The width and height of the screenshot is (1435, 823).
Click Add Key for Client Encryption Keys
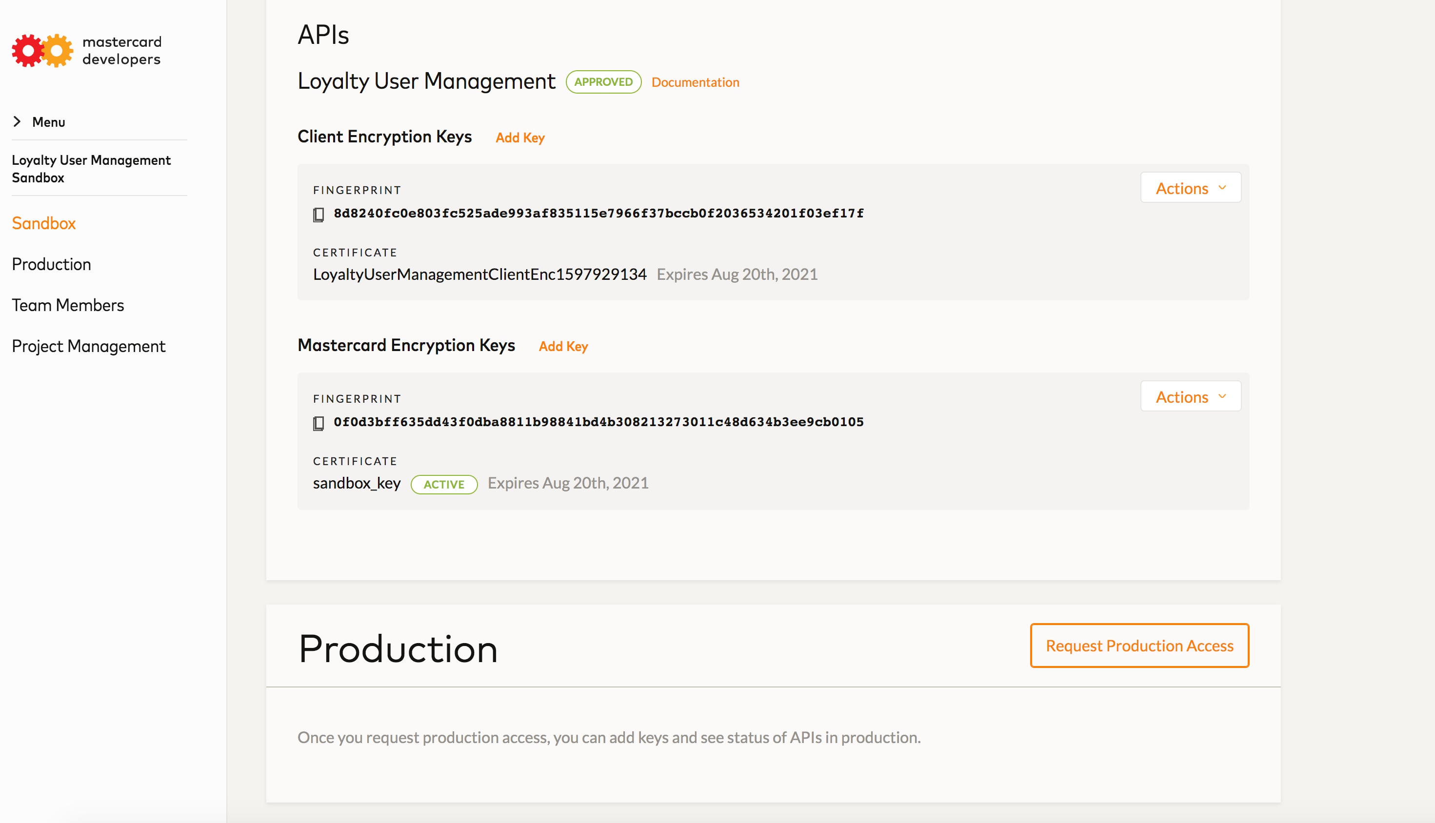pyautogui.click(x=519, y=137)
